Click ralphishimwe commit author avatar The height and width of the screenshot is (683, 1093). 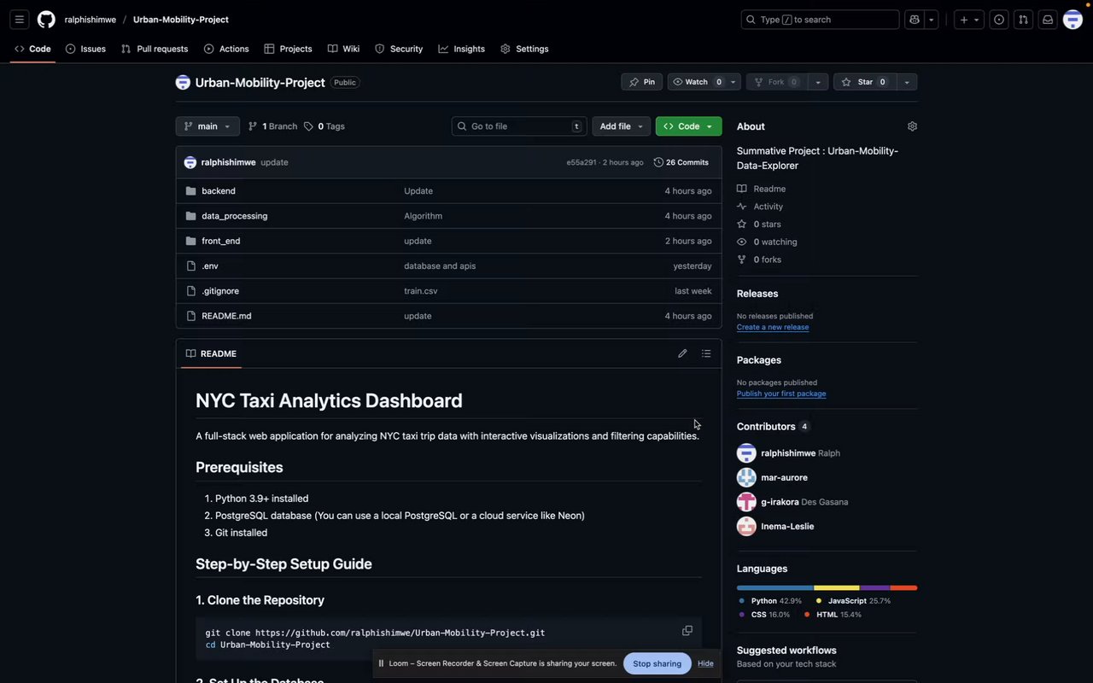point(190,162)
